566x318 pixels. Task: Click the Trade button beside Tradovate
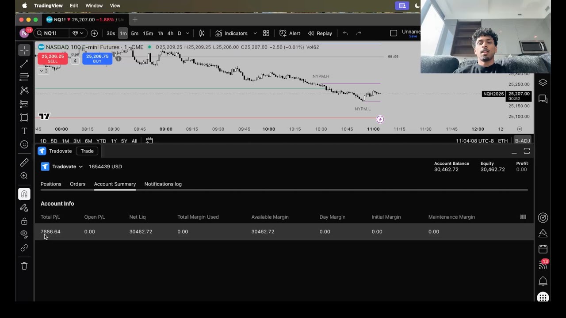click(x=87, y=151)
